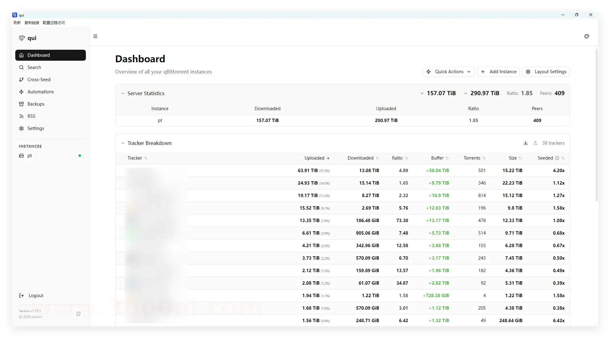Open Cross-Seed in the sidebar
This screenshot has width=610, height=338.
pos(39,80)
